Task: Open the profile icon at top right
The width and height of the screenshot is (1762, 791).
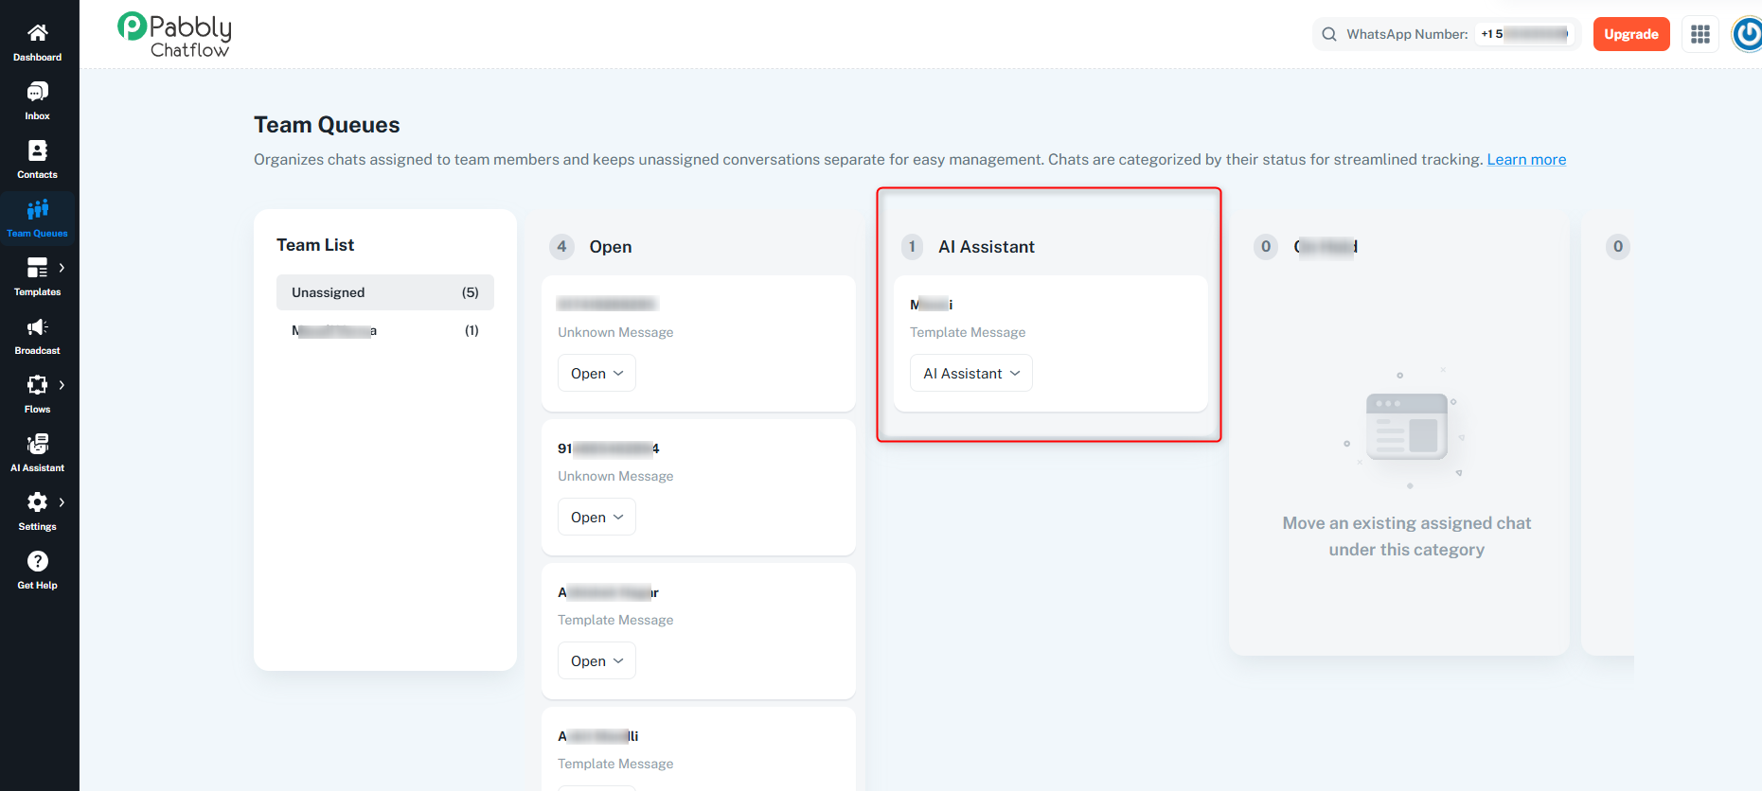Action: (x=1748, y=34)
